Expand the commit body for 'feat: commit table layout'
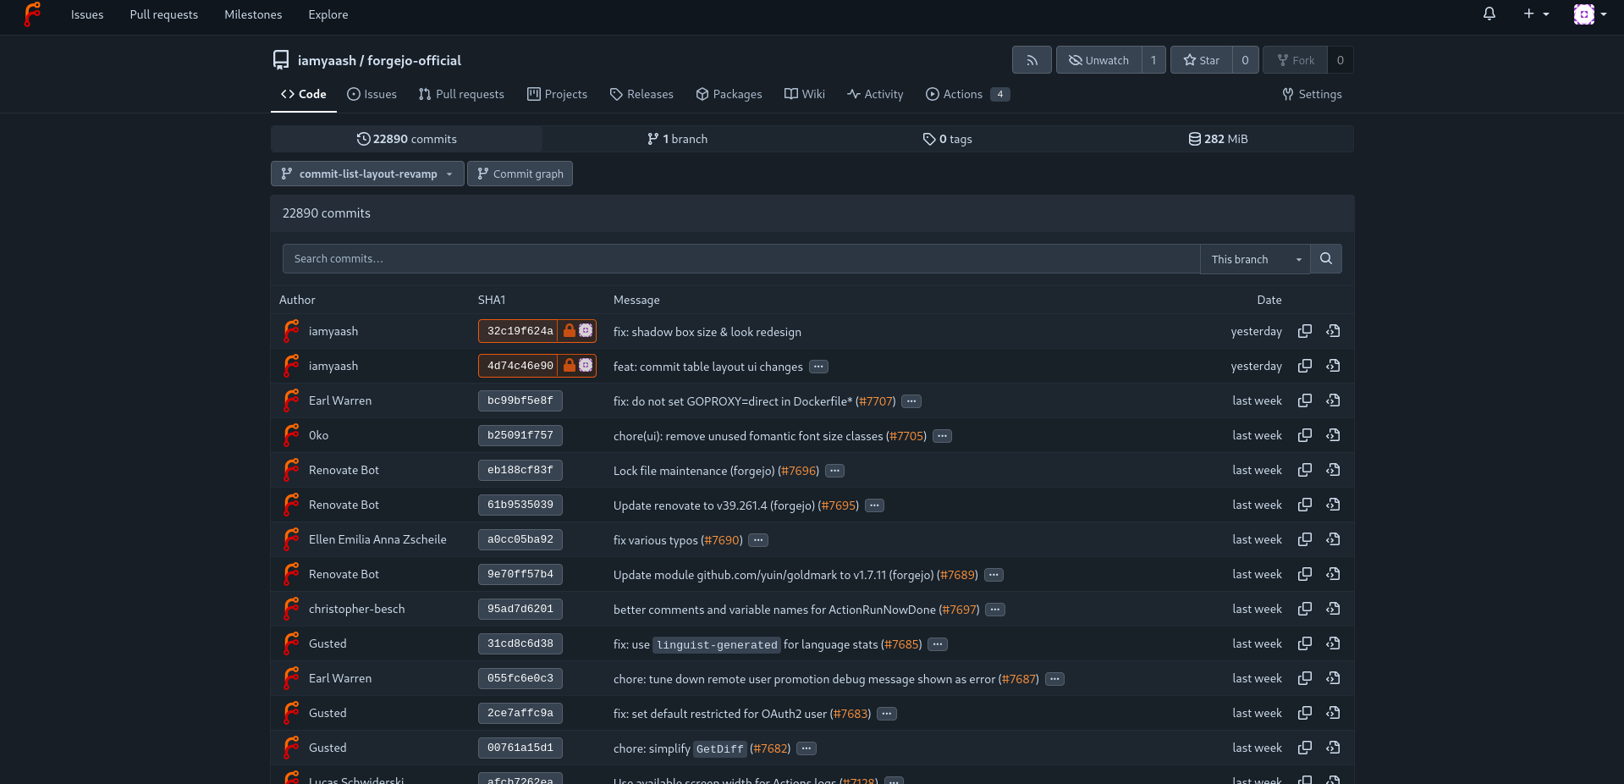The image size is (1624, 784). [818, 367]
